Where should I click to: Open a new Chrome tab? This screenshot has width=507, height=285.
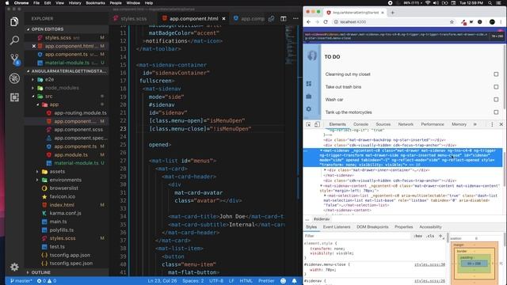[393, 13]
